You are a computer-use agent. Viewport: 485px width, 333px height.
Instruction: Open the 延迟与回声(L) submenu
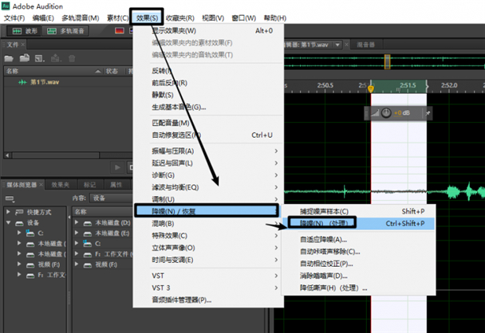pos(208,163)
